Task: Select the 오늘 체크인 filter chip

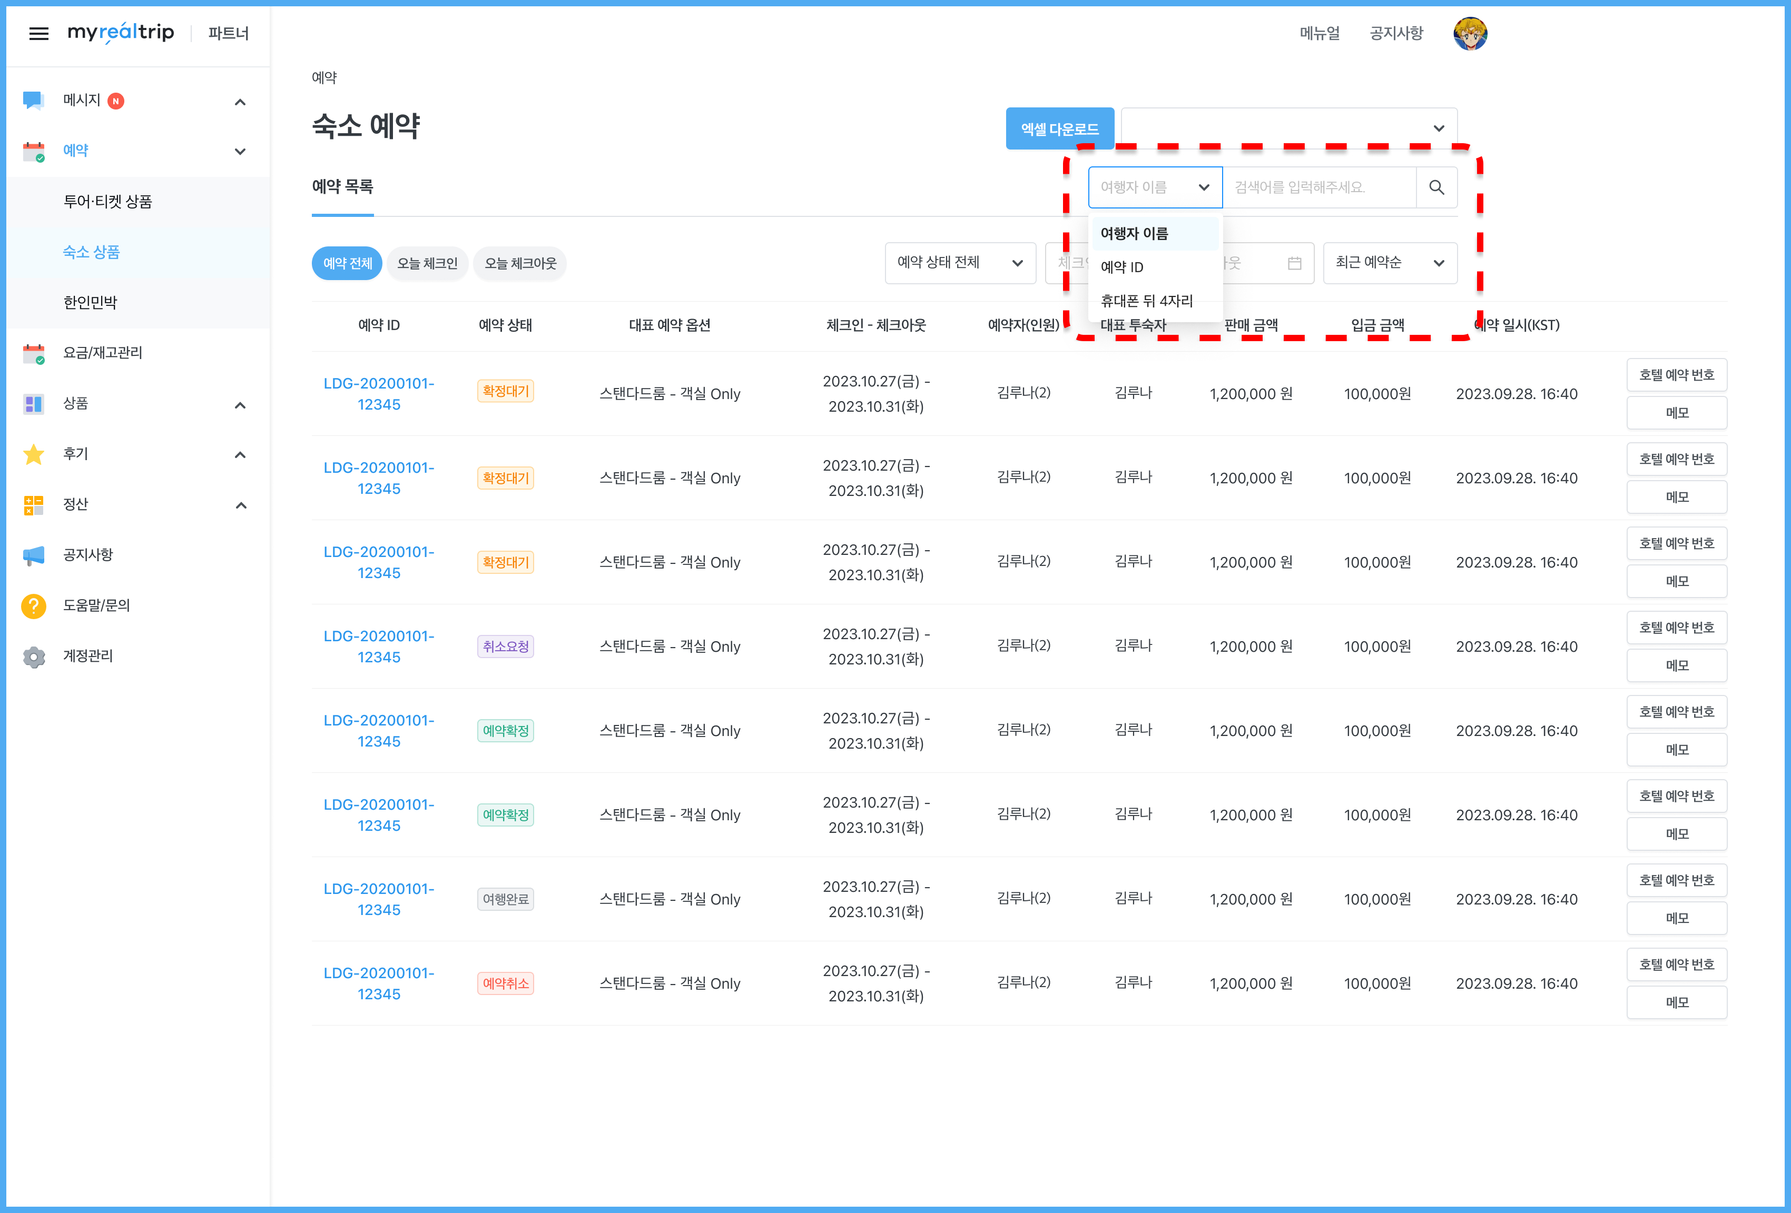Action: [x=427, y=263]
